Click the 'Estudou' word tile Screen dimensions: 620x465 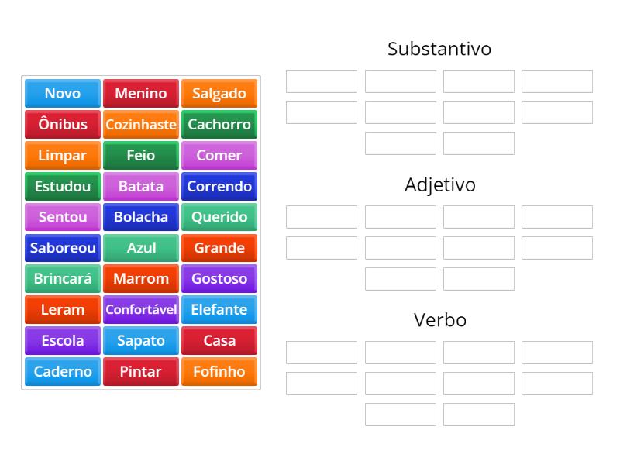click(63, 186)
